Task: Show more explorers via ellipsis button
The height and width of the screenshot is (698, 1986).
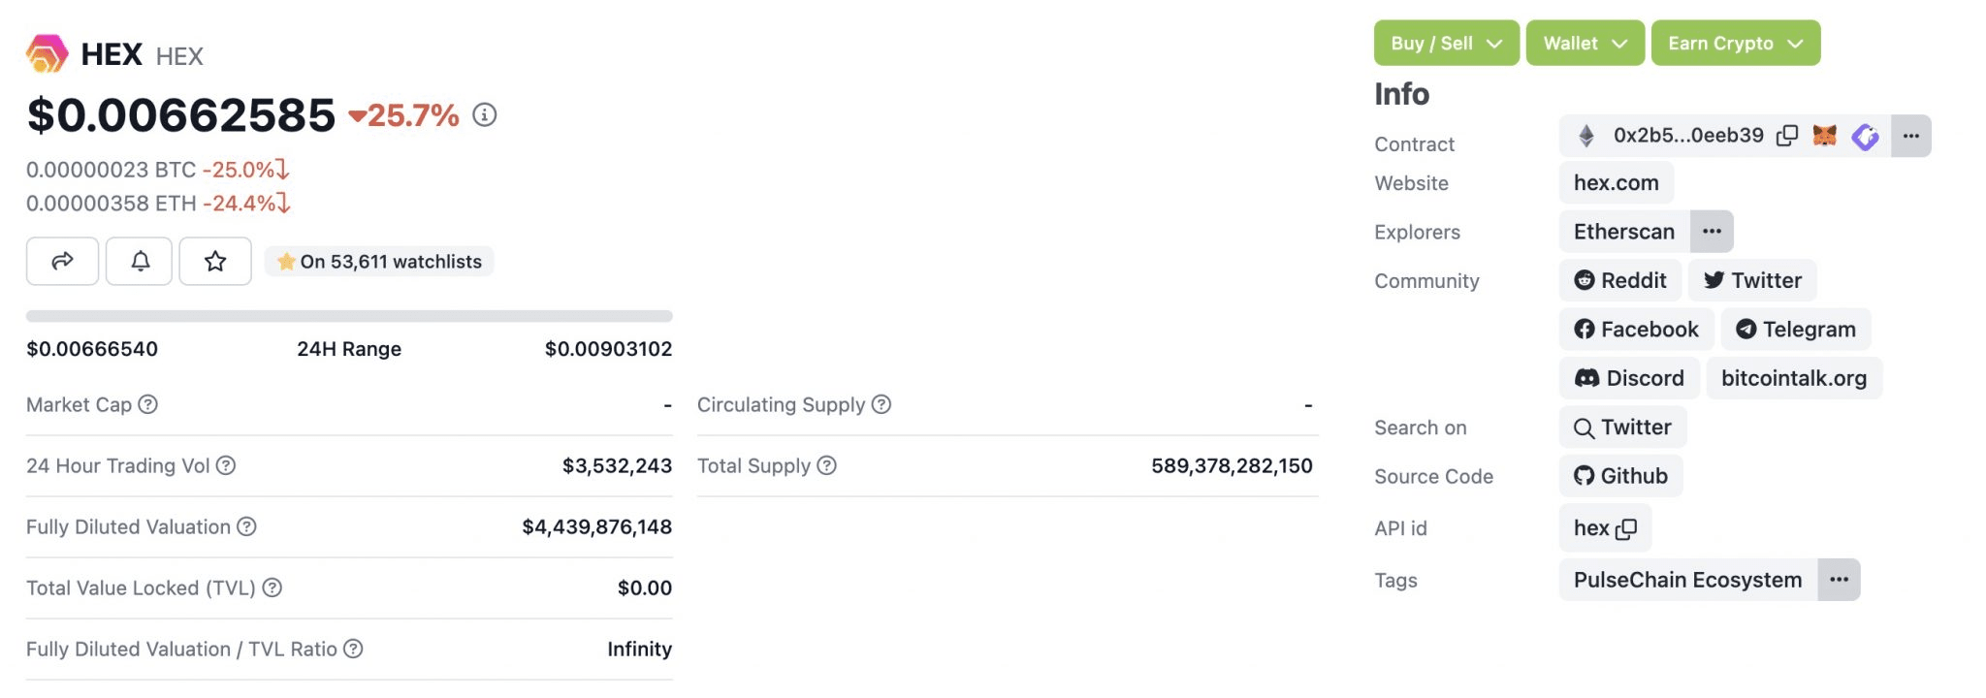Action: pyautogui.click(x=1712, y=231)
